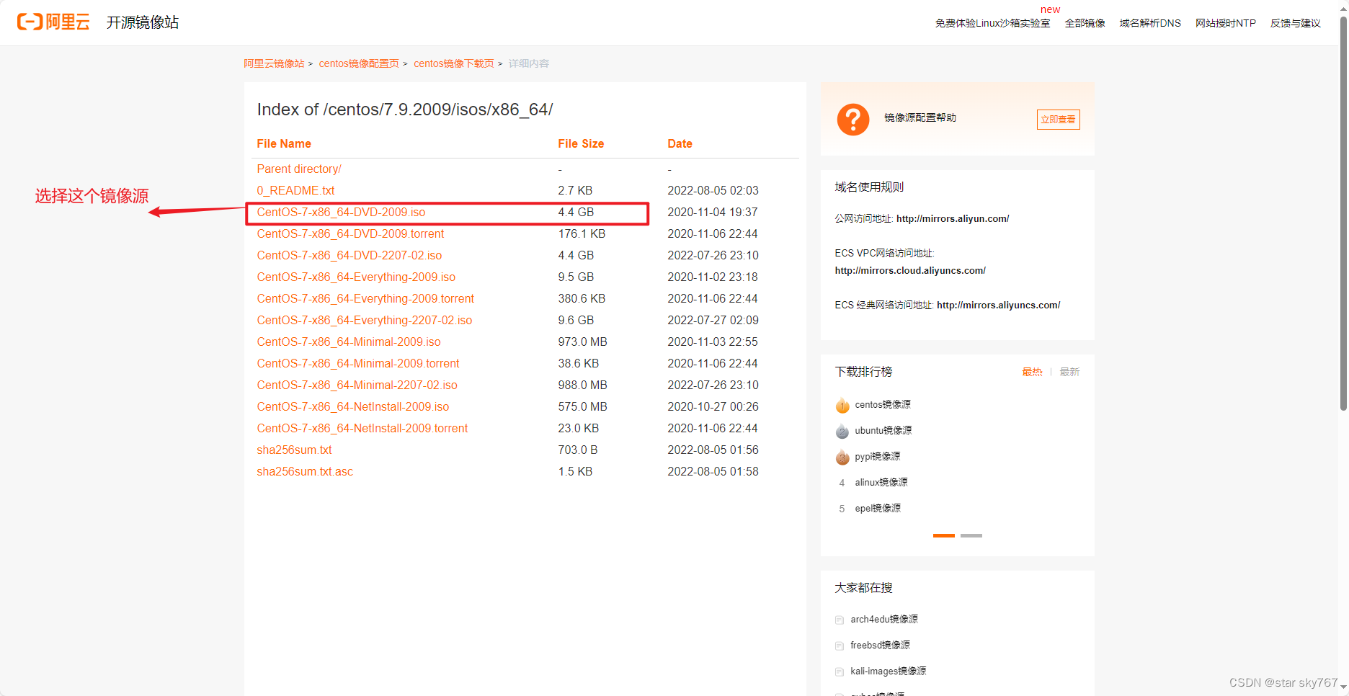Click the document icon beside arch4edu镜像源
This screenshot has height=696, width=1349.
tap(840, 620)
